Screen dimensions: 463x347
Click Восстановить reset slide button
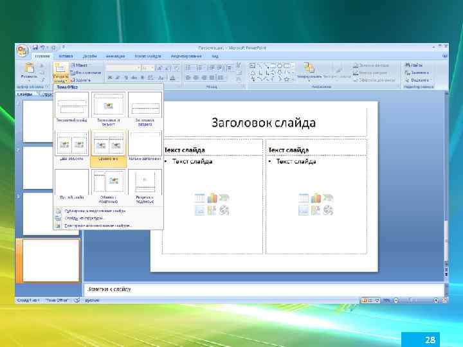[x=86, y=73]
